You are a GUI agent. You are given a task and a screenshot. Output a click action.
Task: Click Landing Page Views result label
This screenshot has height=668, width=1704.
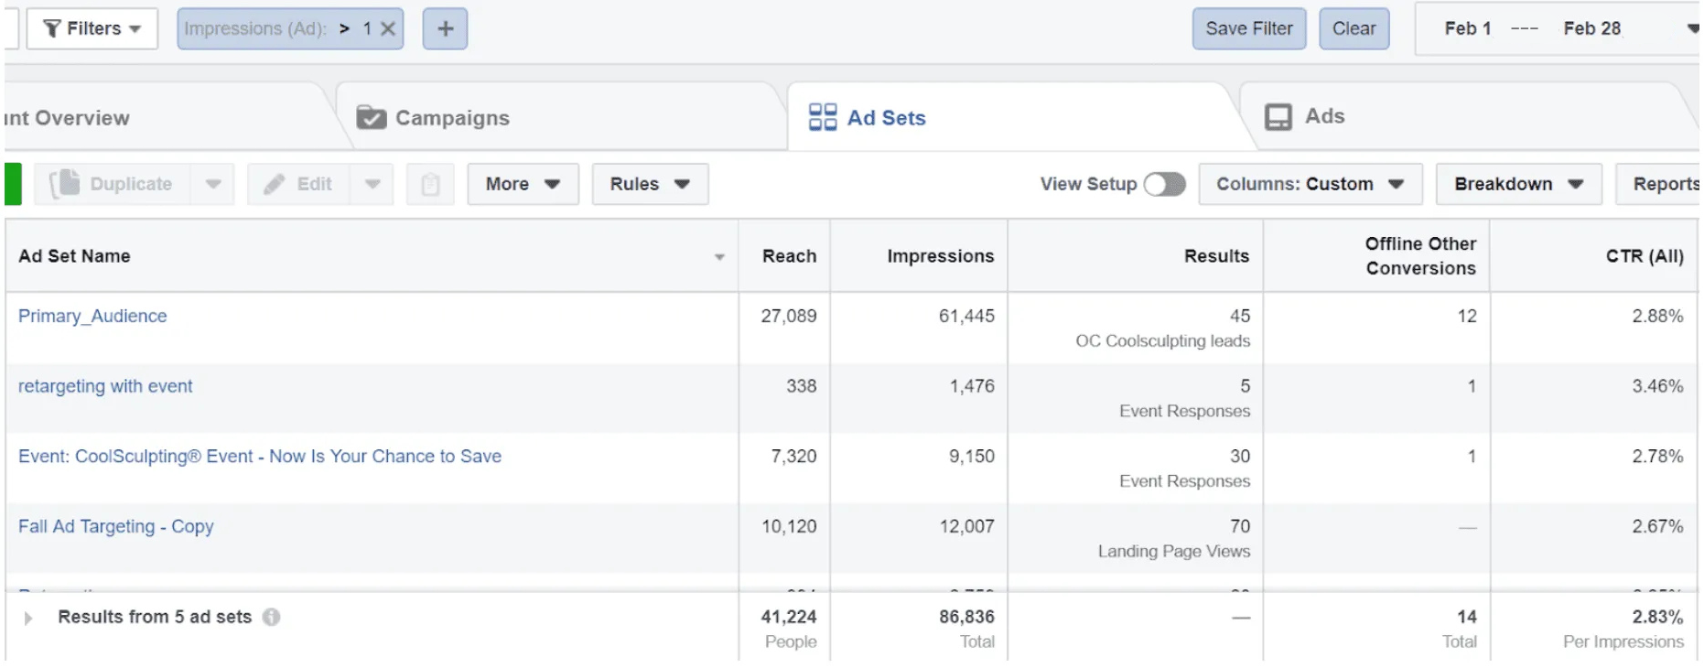1174,551
